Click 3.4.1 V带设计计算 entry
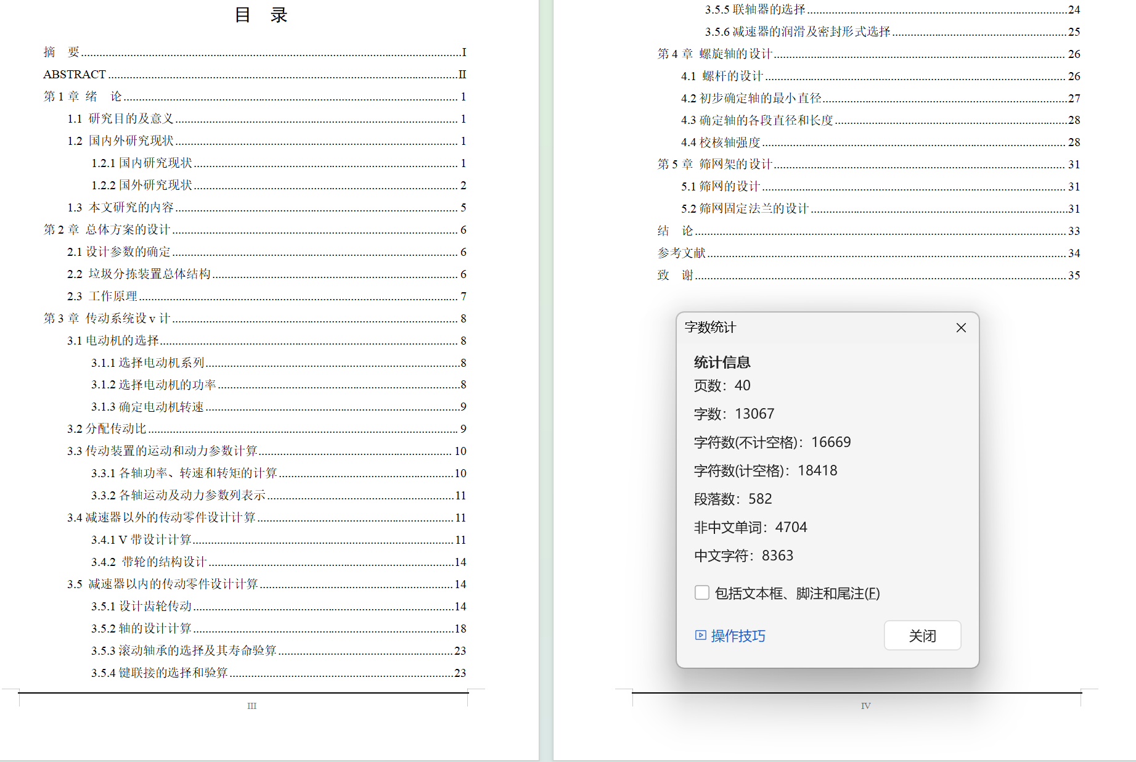Image resolution: width=1136 pixels, height=762 pixels. click(x=279, y=540)
